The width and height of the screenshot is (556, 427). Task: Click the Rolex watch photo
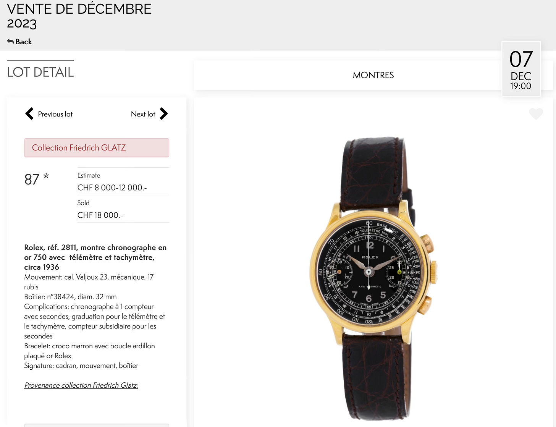373,279
